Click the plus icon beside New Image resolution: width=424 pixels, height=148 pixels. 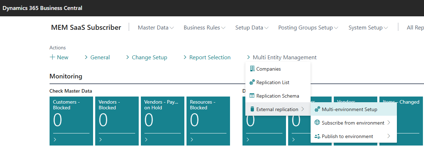coord(52,57)
